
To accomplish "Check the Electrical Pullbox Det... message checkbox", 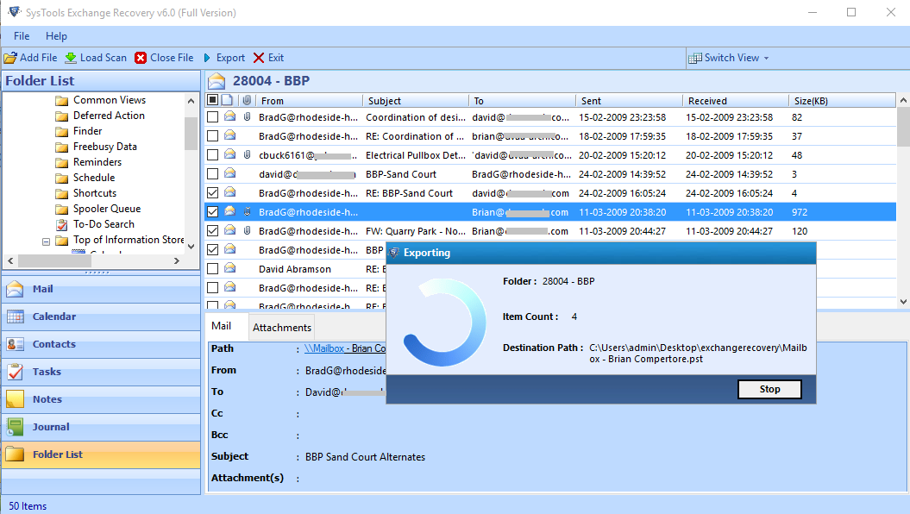I will [212, 155].
